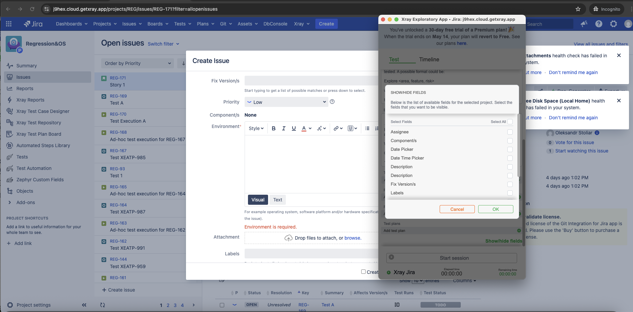Open the link insert dropdown
The height and width of the screenshot is (312, 633).
338,128
